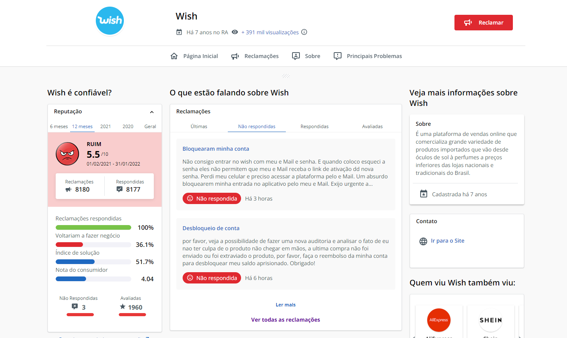This screenshot has width=567, height=338.
Task: Click the unanswered chat icon next to 3
Action: pos(75,307)
